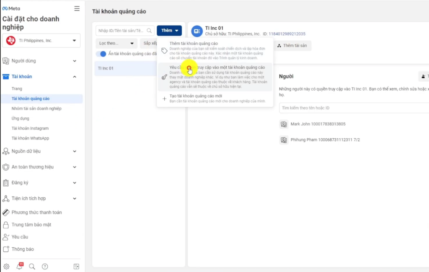Open the Phương thức thanh toán page

click(37, 212)
